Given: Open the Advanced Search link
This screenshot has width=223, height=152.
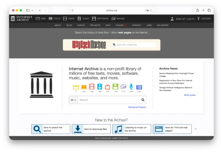Looking at the screenshot, I should click(x=137, y=107).
